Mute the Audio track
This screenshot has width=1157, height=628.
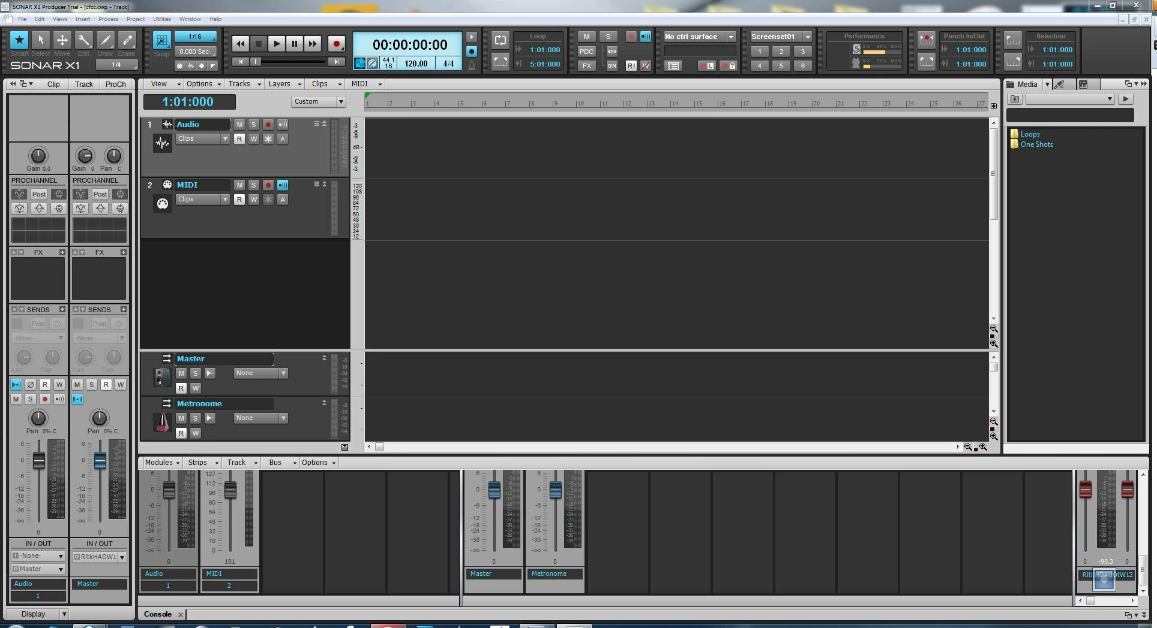pyautogui.click(x=239, y=125)
